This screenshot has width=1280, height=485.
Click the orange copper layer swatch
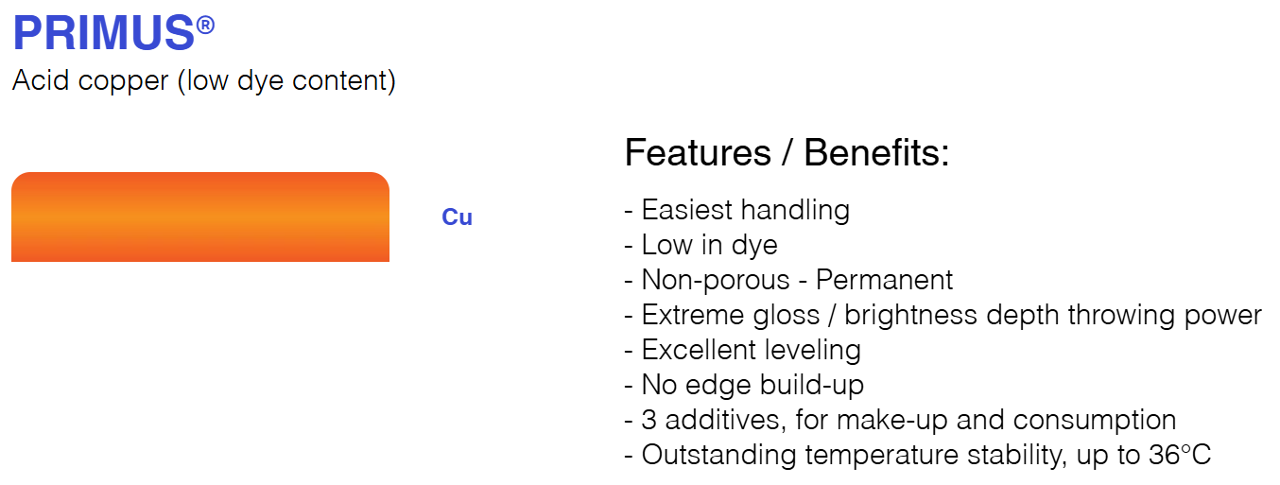200,217
